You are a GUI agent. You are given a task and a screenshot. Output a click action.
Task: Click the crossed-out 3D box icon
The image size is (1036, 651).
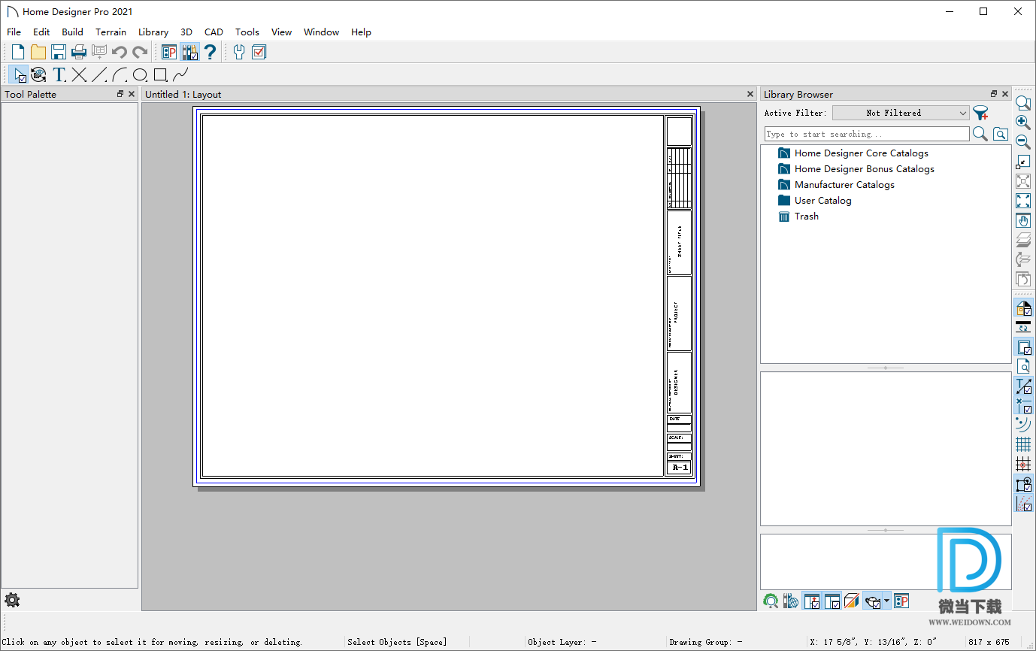(x=852, y=601)
